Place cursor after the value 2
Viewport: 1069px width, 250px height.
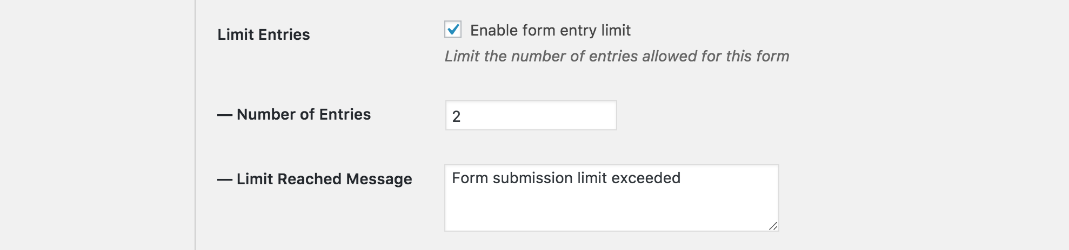pyautogui.click(x=462, y=116)
